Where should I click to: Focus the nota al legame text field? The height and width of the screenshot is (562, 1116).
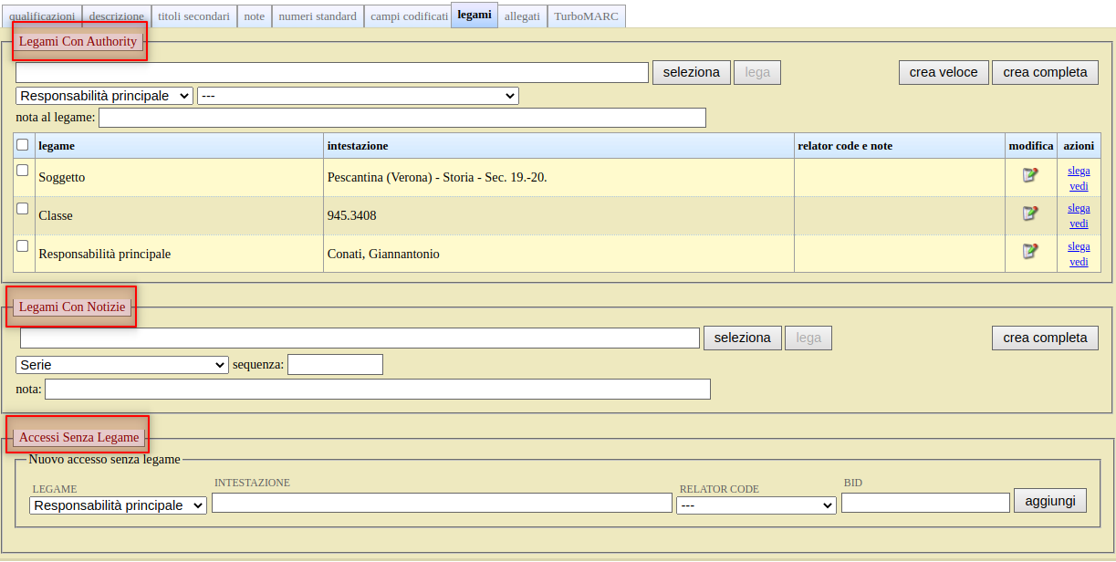[402, 118]
